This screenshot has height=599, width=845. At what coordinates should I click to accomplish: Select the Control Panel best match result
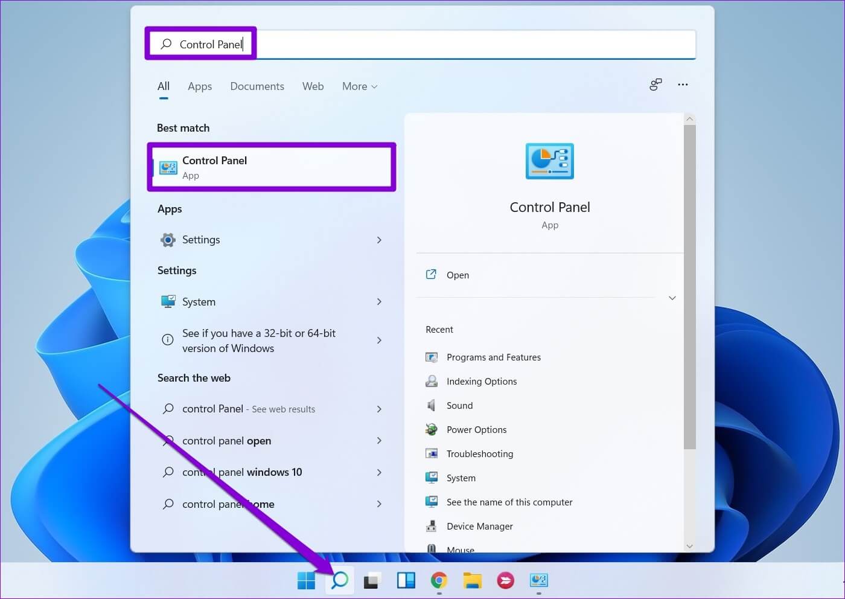[272, 167]
